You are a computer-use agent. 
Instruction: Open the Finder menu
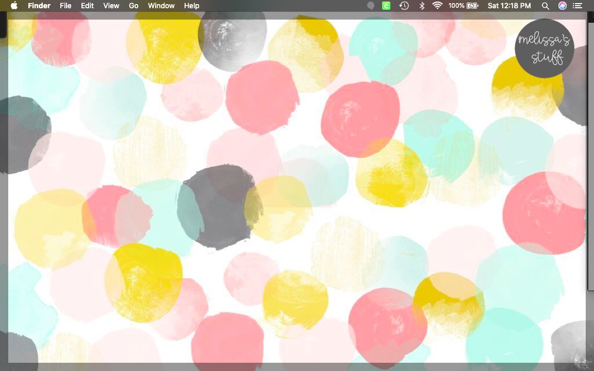click(x=39, y=6)
